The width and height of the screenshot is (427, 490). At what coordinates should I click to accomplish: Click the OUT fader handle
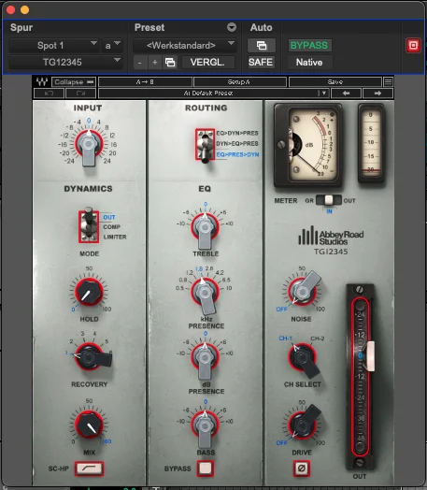click(x=371, y=356)
